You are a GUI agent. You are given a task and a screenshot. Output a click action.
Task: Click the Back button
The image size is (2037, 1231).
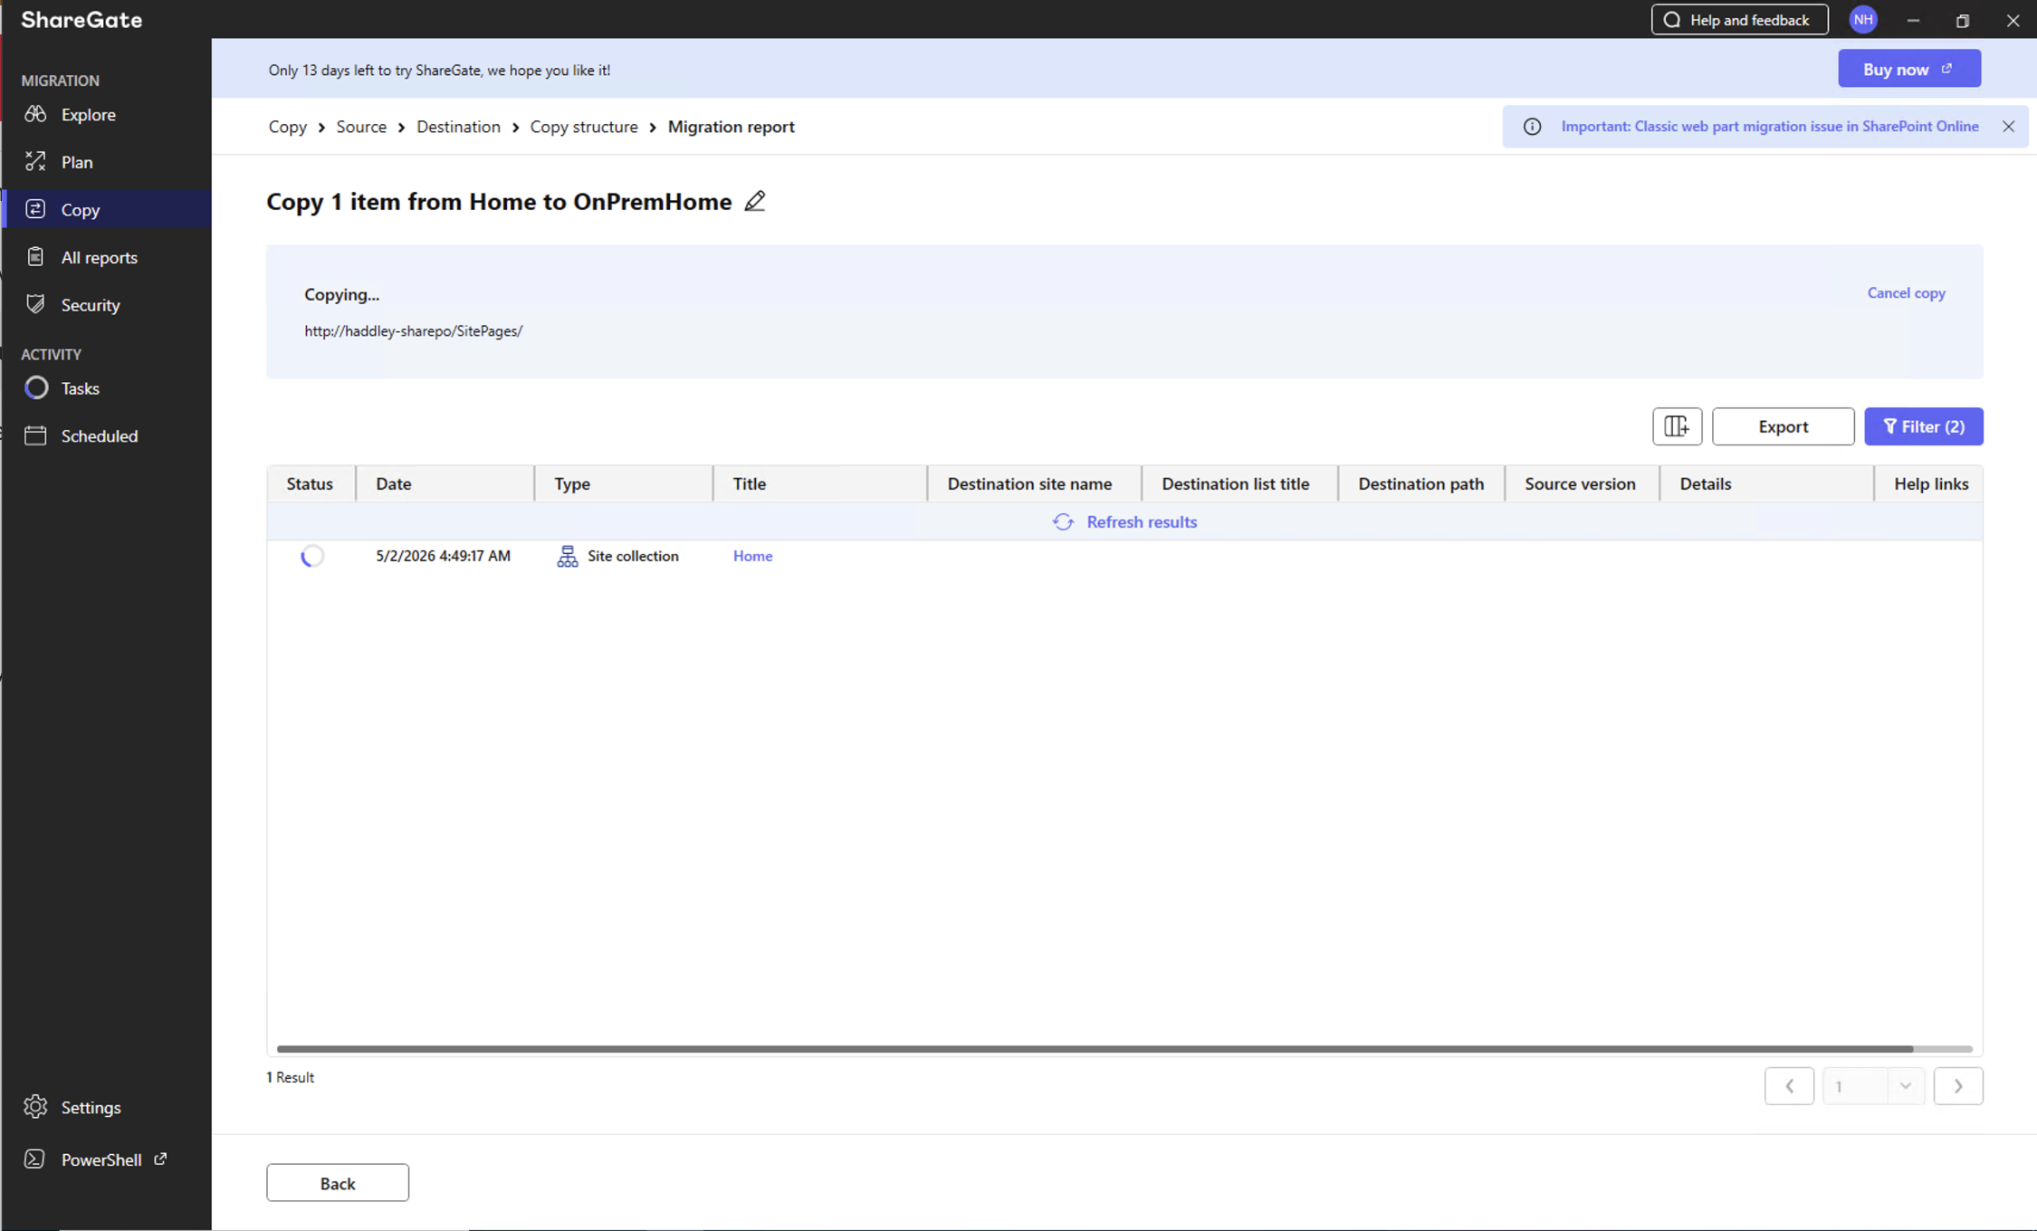pyautogui.click(x=338, y=1183)
